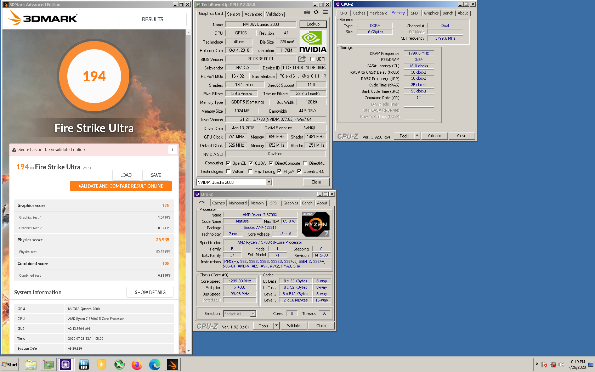Screen dimensions: 595x372
Task: Launch Firefox from the taskbar
Action: [x=137, y=364]
